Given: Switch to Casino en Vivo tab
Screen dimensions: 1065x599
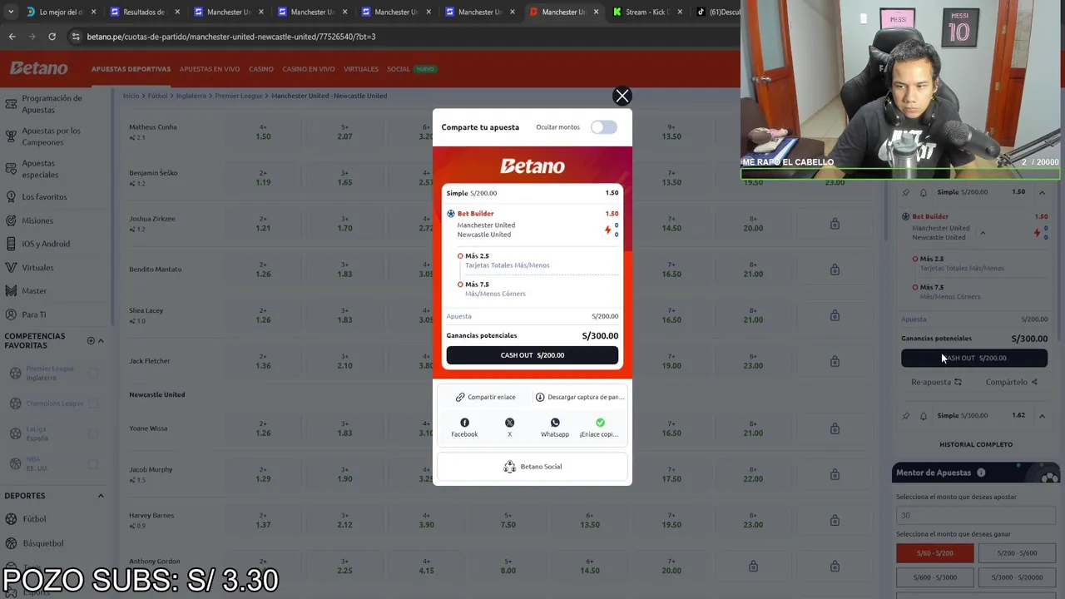Looking at the screenshot, I should click(x=309, y=69).
